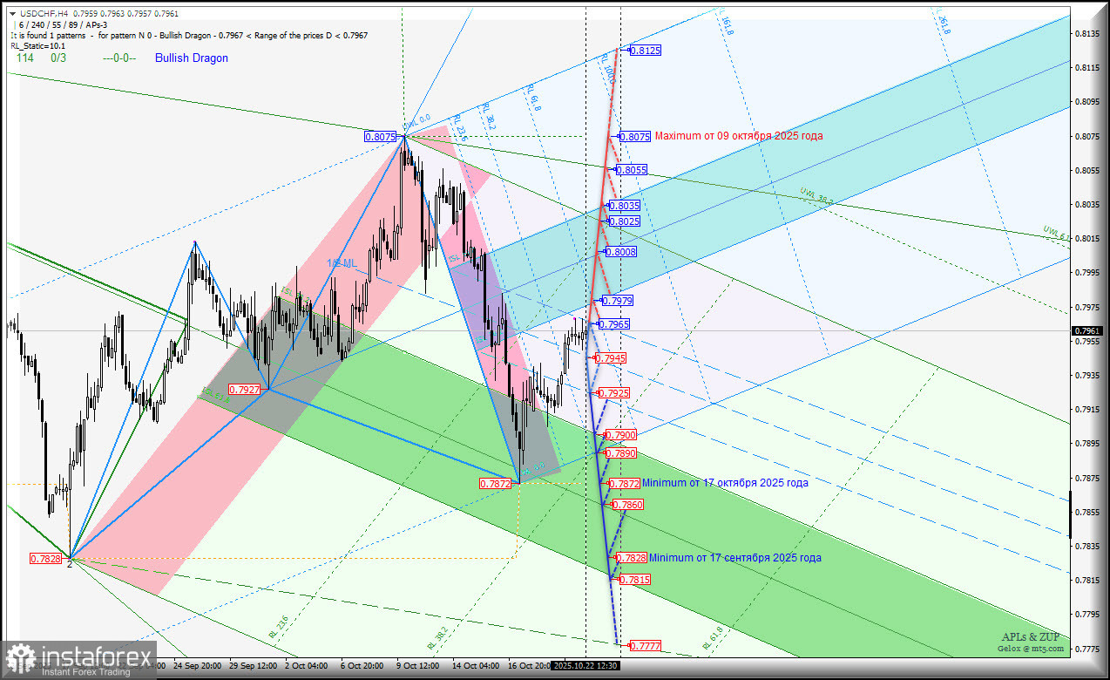Click the red 0.7925 price level label
The width and height of the screenshot is (1110, 680).
tap(613, 394)
